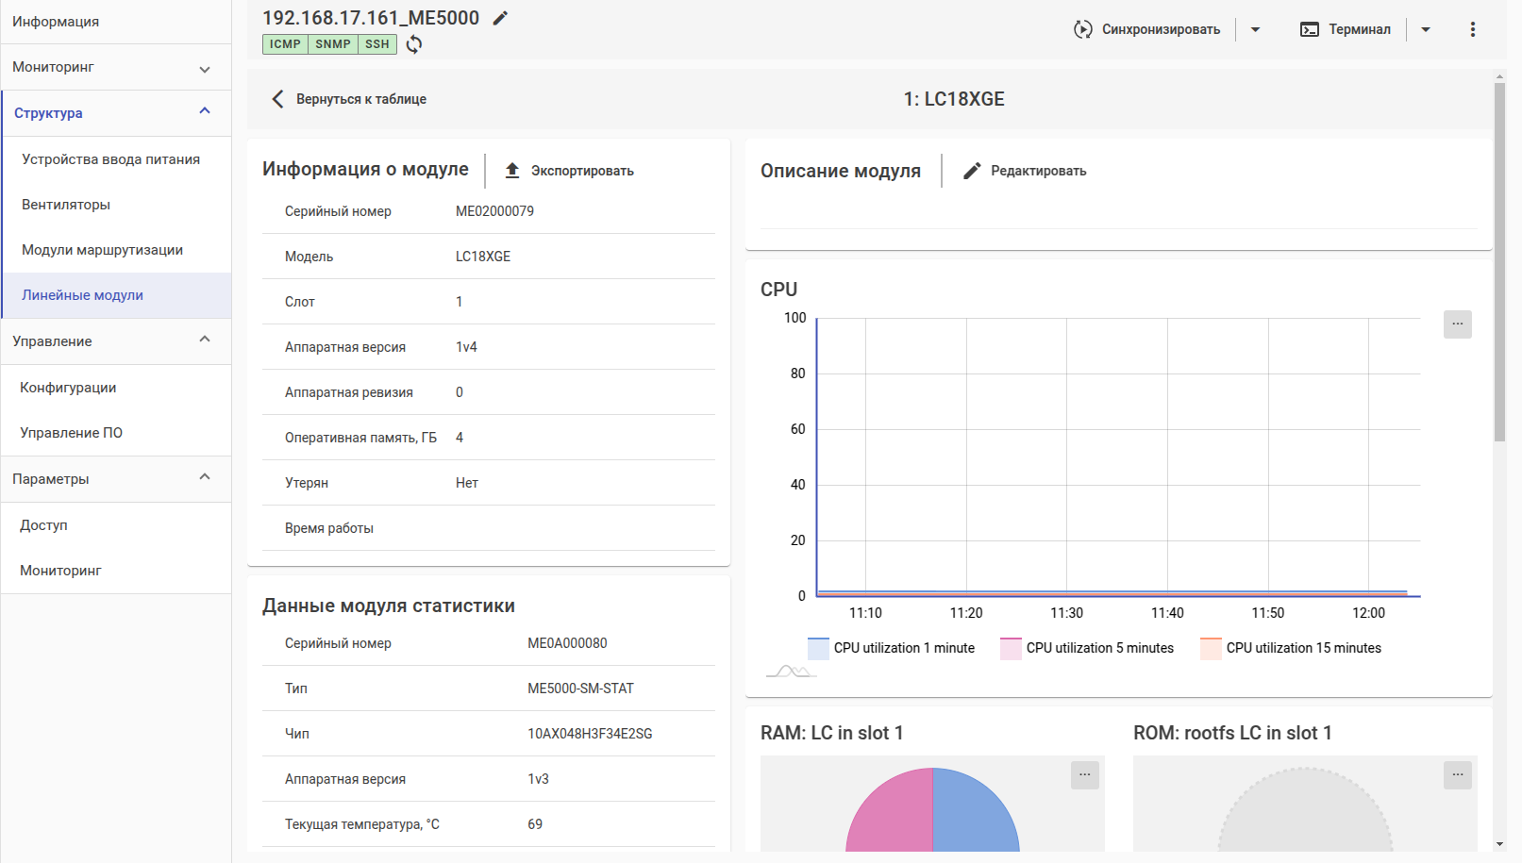Toggle CPU utilization 15 minutes series

[x=1291, y=648]
